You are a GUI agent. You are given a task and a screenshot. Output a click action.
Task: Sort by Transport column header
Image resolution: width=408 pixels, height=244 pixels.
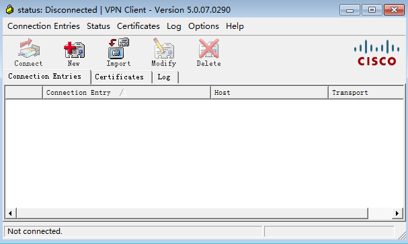(x=366, y=93)
